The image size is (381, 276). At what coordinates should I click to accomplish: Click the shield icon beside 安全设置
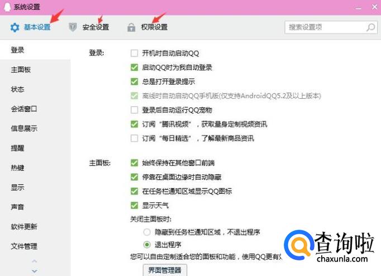tap(73, 27)
